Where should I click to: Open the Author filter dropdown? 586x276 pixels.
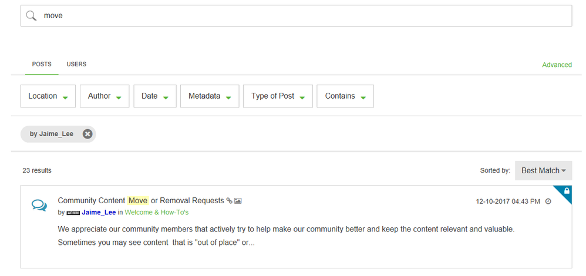(105, 96)
